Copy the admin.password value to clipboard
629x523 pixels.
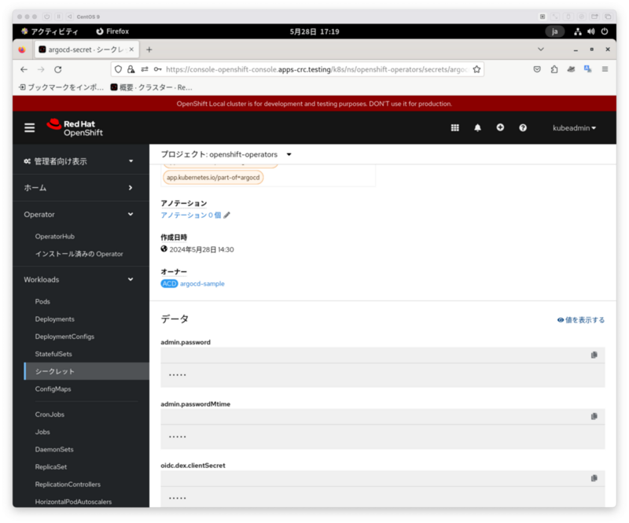tap(594, 355)
